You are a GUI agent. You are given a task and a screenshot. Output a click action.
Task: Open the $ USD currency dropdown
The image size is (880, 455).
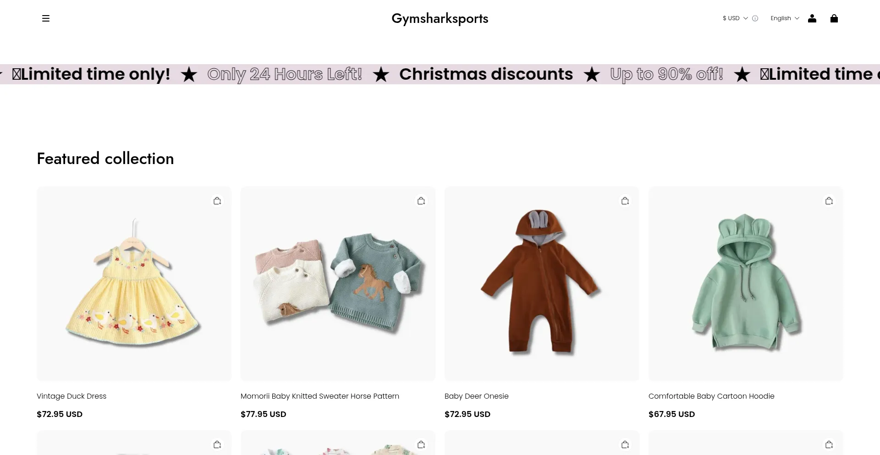point(733,18)
